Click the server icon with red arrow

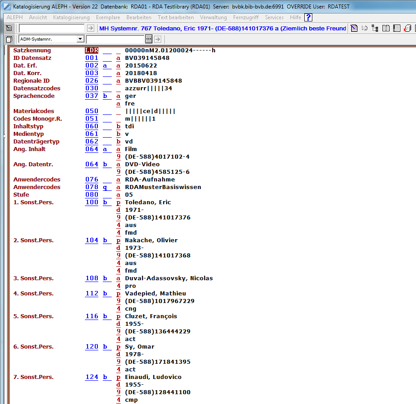tap(408, 29)
